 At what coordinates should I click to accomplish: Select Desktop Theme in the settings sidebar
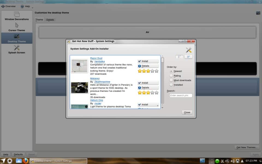pyautogui.click(x=17, y=38)
